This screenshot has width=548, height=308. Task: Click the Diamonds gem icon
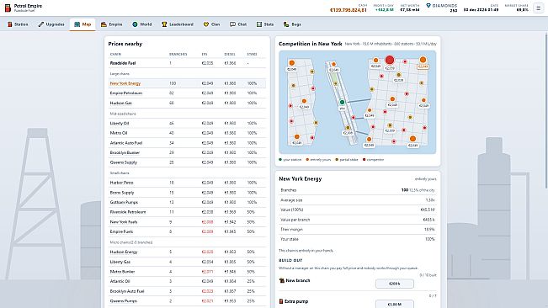pyautogui.click(x=428, y=6)
